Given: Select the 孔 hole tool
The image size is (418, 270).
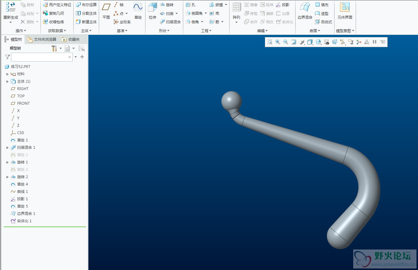Looking at the screenshot, I should point(190,5).
